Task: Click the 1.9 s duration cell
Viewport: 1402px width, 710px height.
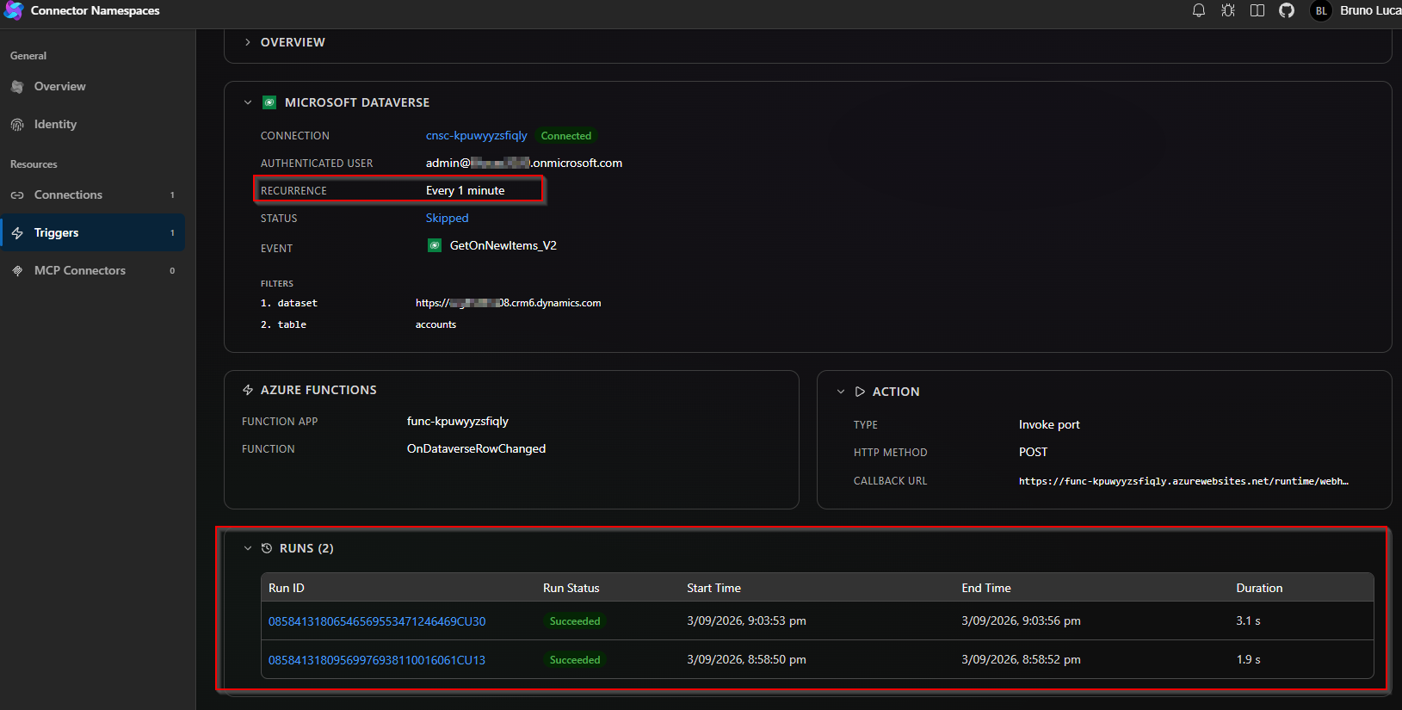Action: click(x=1248, y=660)
